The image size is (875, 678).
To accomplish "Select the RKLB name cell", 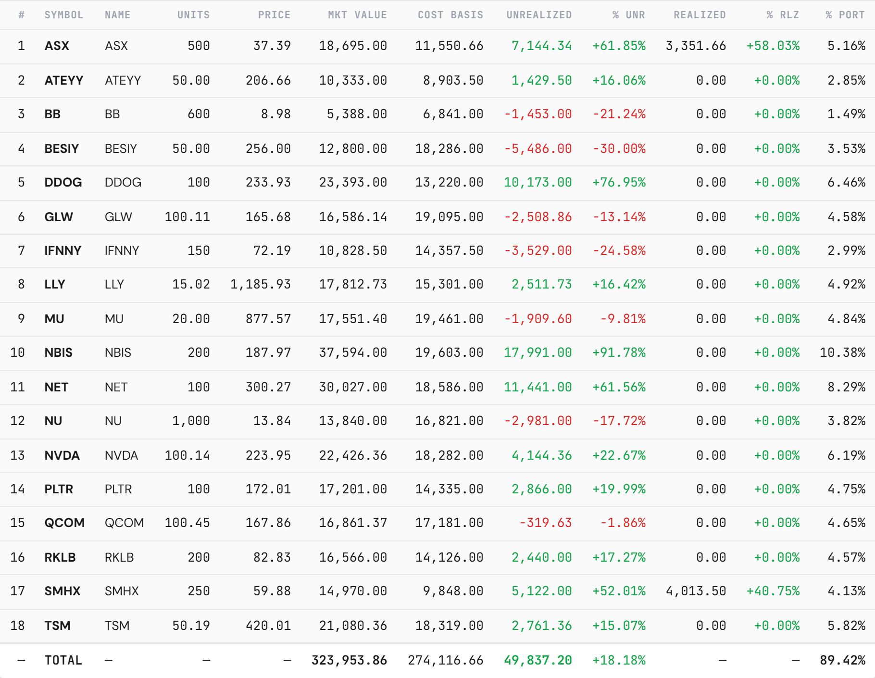I will coord(119,557).
